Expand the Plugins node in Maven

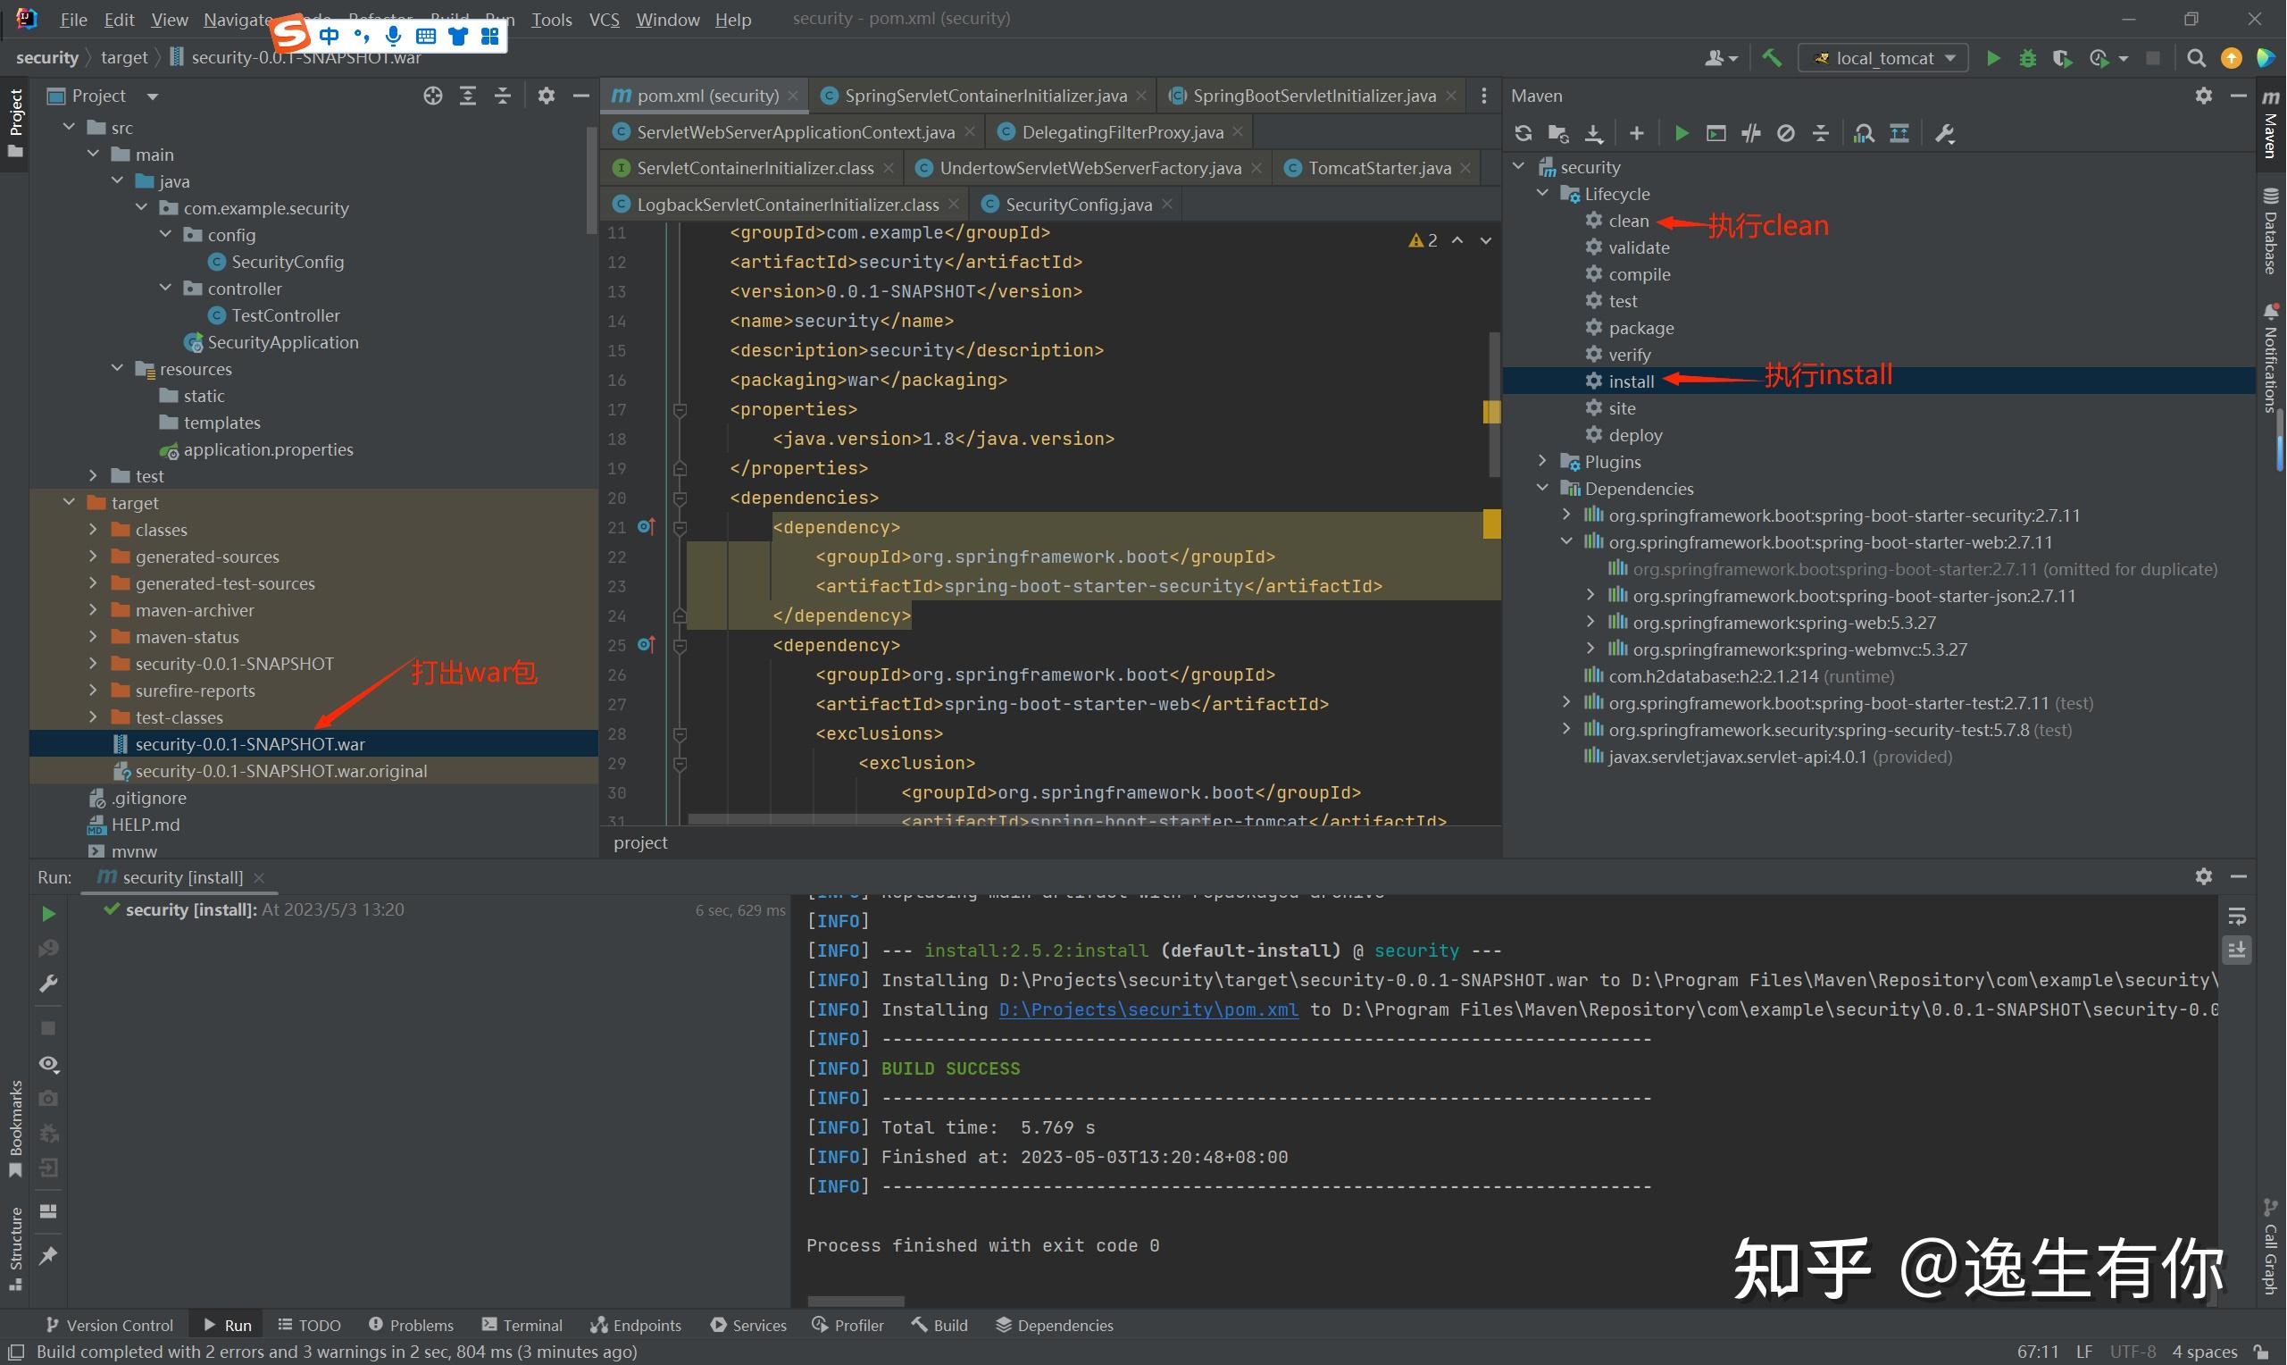(x=1543, y=461)
